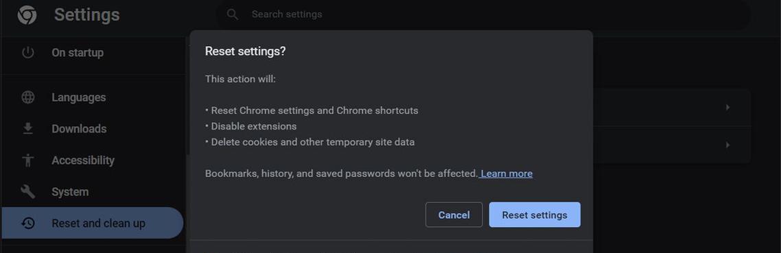
Task: Click the Reset and clean up history icon
Action: click(x=28, y=223)
